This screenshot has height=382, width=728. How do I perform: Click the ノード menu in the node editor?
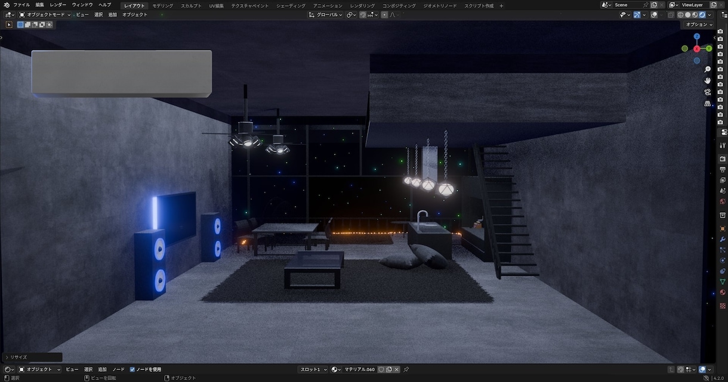119,369
